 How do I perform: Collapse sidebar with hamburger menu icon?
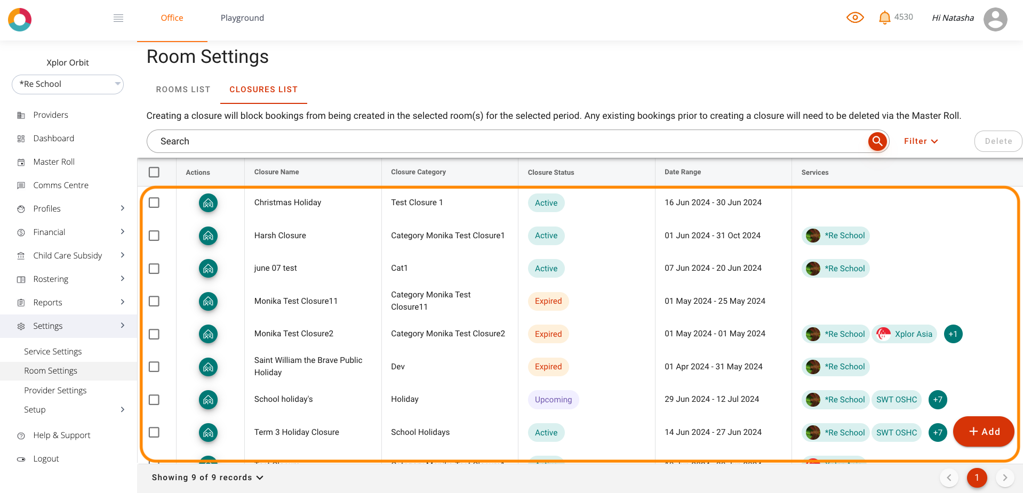coord(118,18)
